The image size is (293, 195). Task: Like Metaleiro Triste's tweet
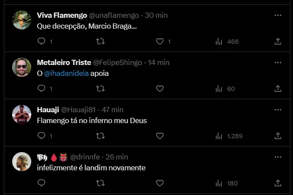tap(160, 89)
